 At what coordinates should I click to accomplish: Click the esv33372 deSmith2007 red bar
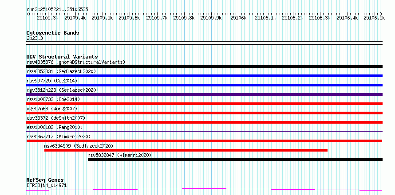[x=204, y=122]
